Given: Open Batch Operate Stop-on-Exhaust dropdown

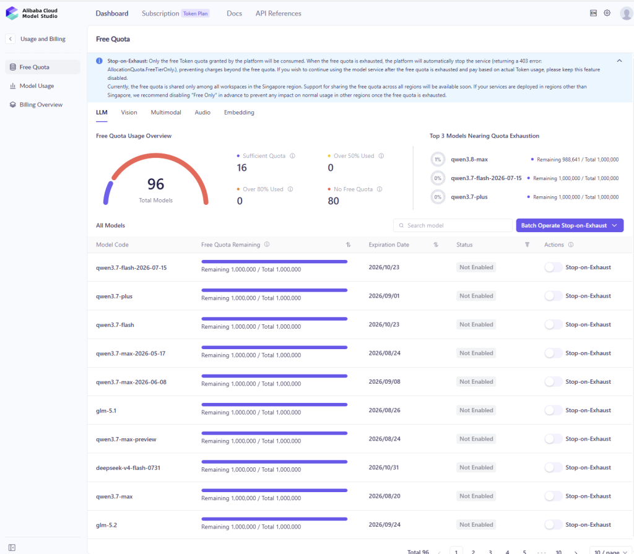Looking at the screenshot, I should tap(570, 226).
